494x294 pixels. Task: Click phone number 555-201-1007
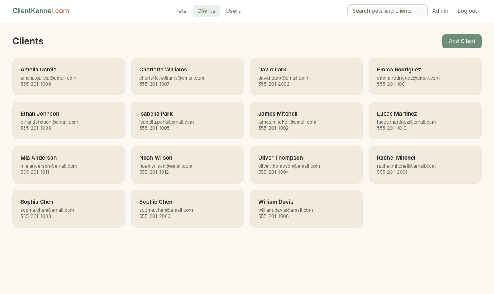coord(154,84)
